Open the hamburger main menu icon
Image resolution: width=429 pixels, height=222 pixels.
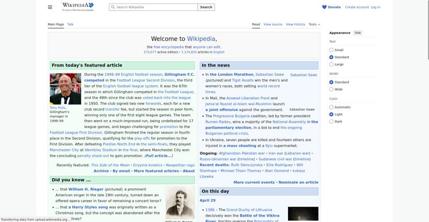50,7
